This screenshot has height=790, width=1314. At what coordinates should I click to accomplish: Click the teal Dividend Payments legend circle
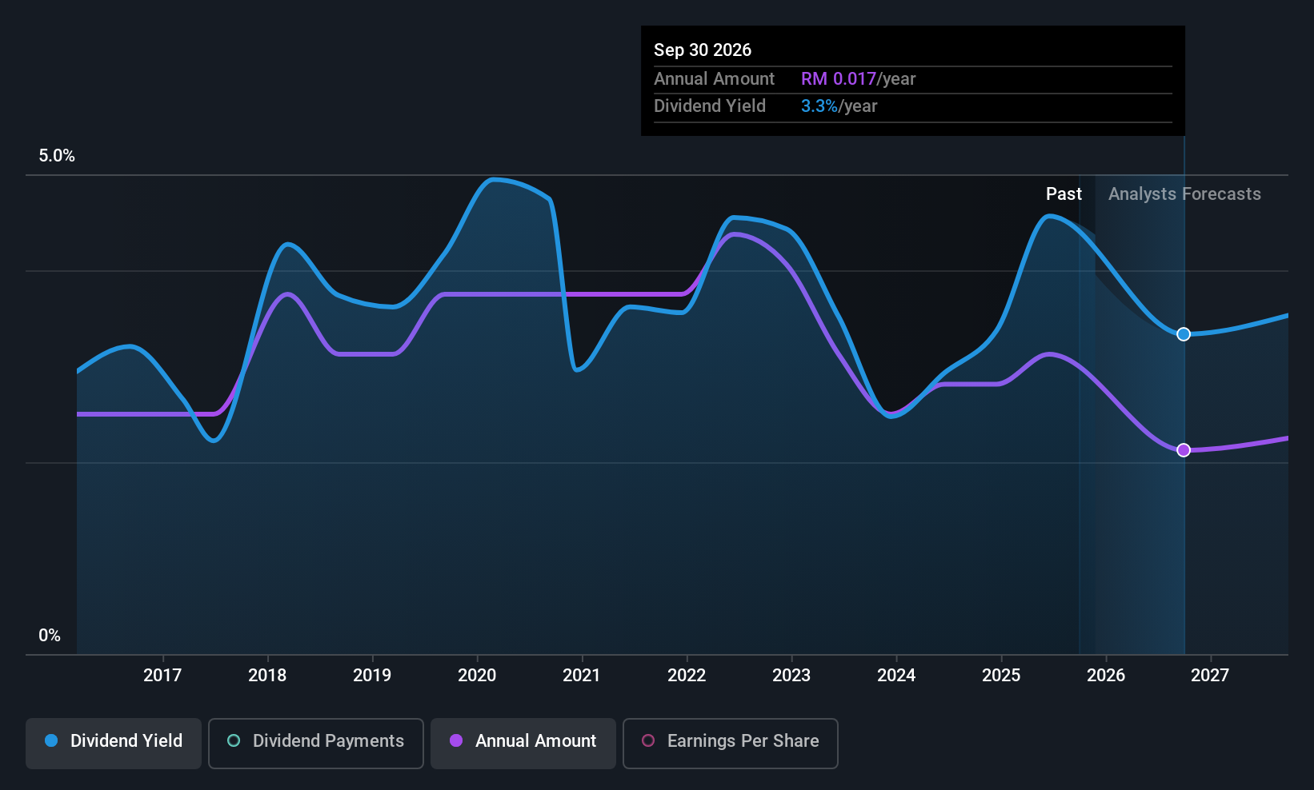point(234,740)
